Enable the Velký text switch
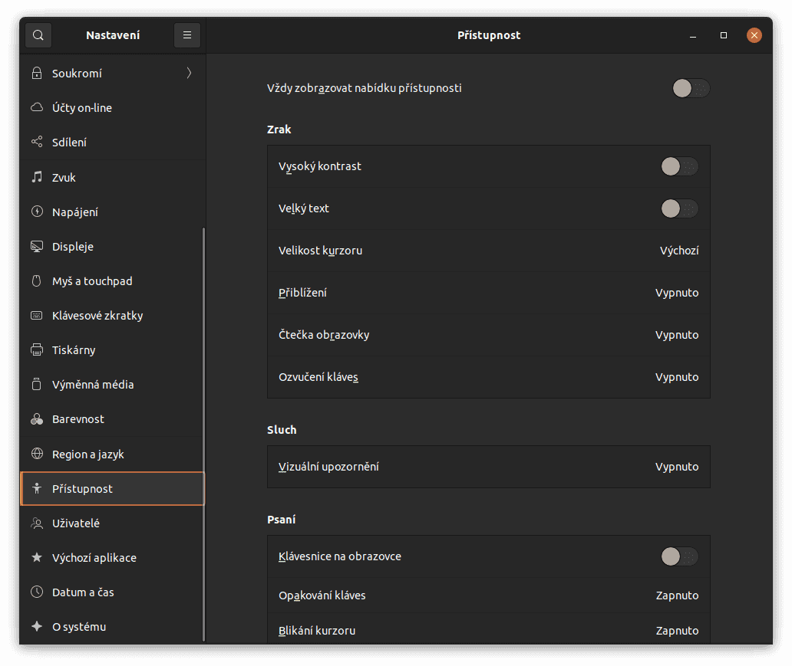 (679, 208)
